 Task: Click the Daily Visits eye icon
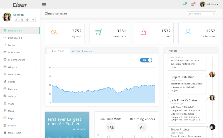[x=54, y=32]
